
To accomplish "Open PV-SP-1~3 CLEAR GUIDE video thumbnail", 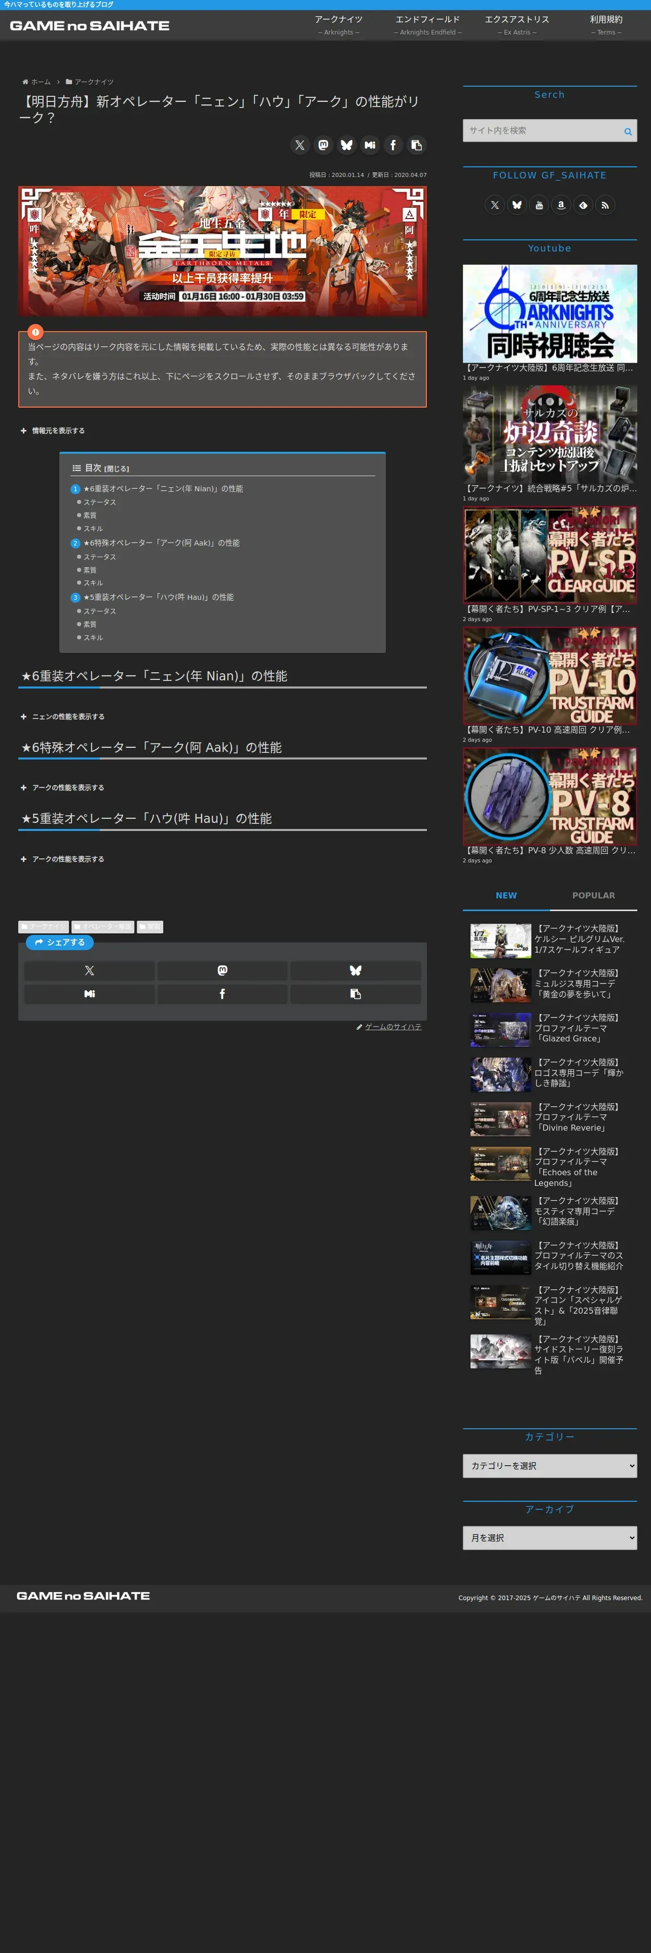I will (x=550, y=555).
